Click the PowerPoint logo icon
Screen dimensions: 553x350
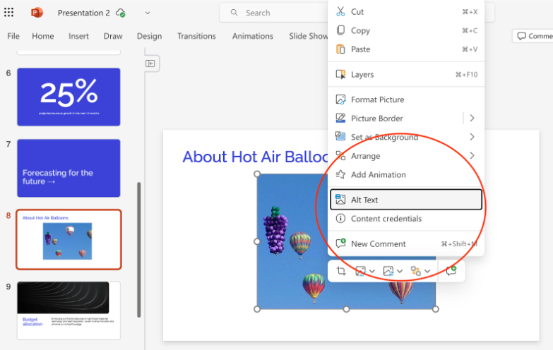[37, 13]
